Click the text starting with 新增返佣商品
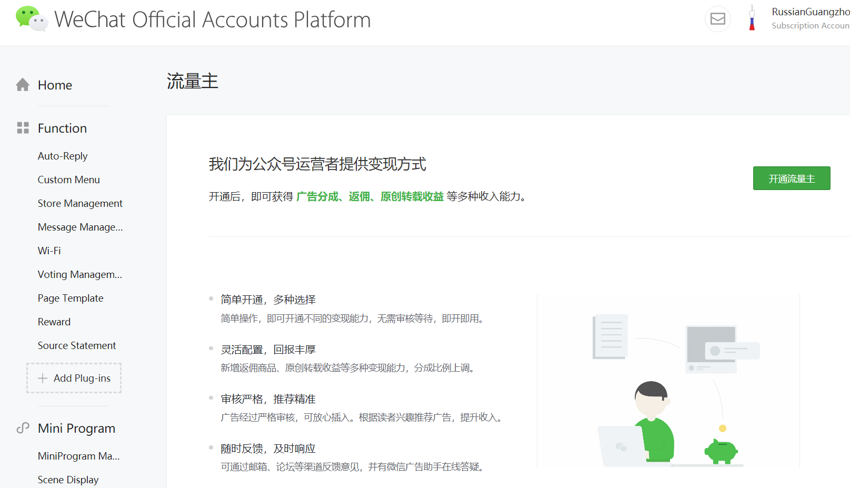The height and width of the screenshot is (488, 850). (349, 368)
